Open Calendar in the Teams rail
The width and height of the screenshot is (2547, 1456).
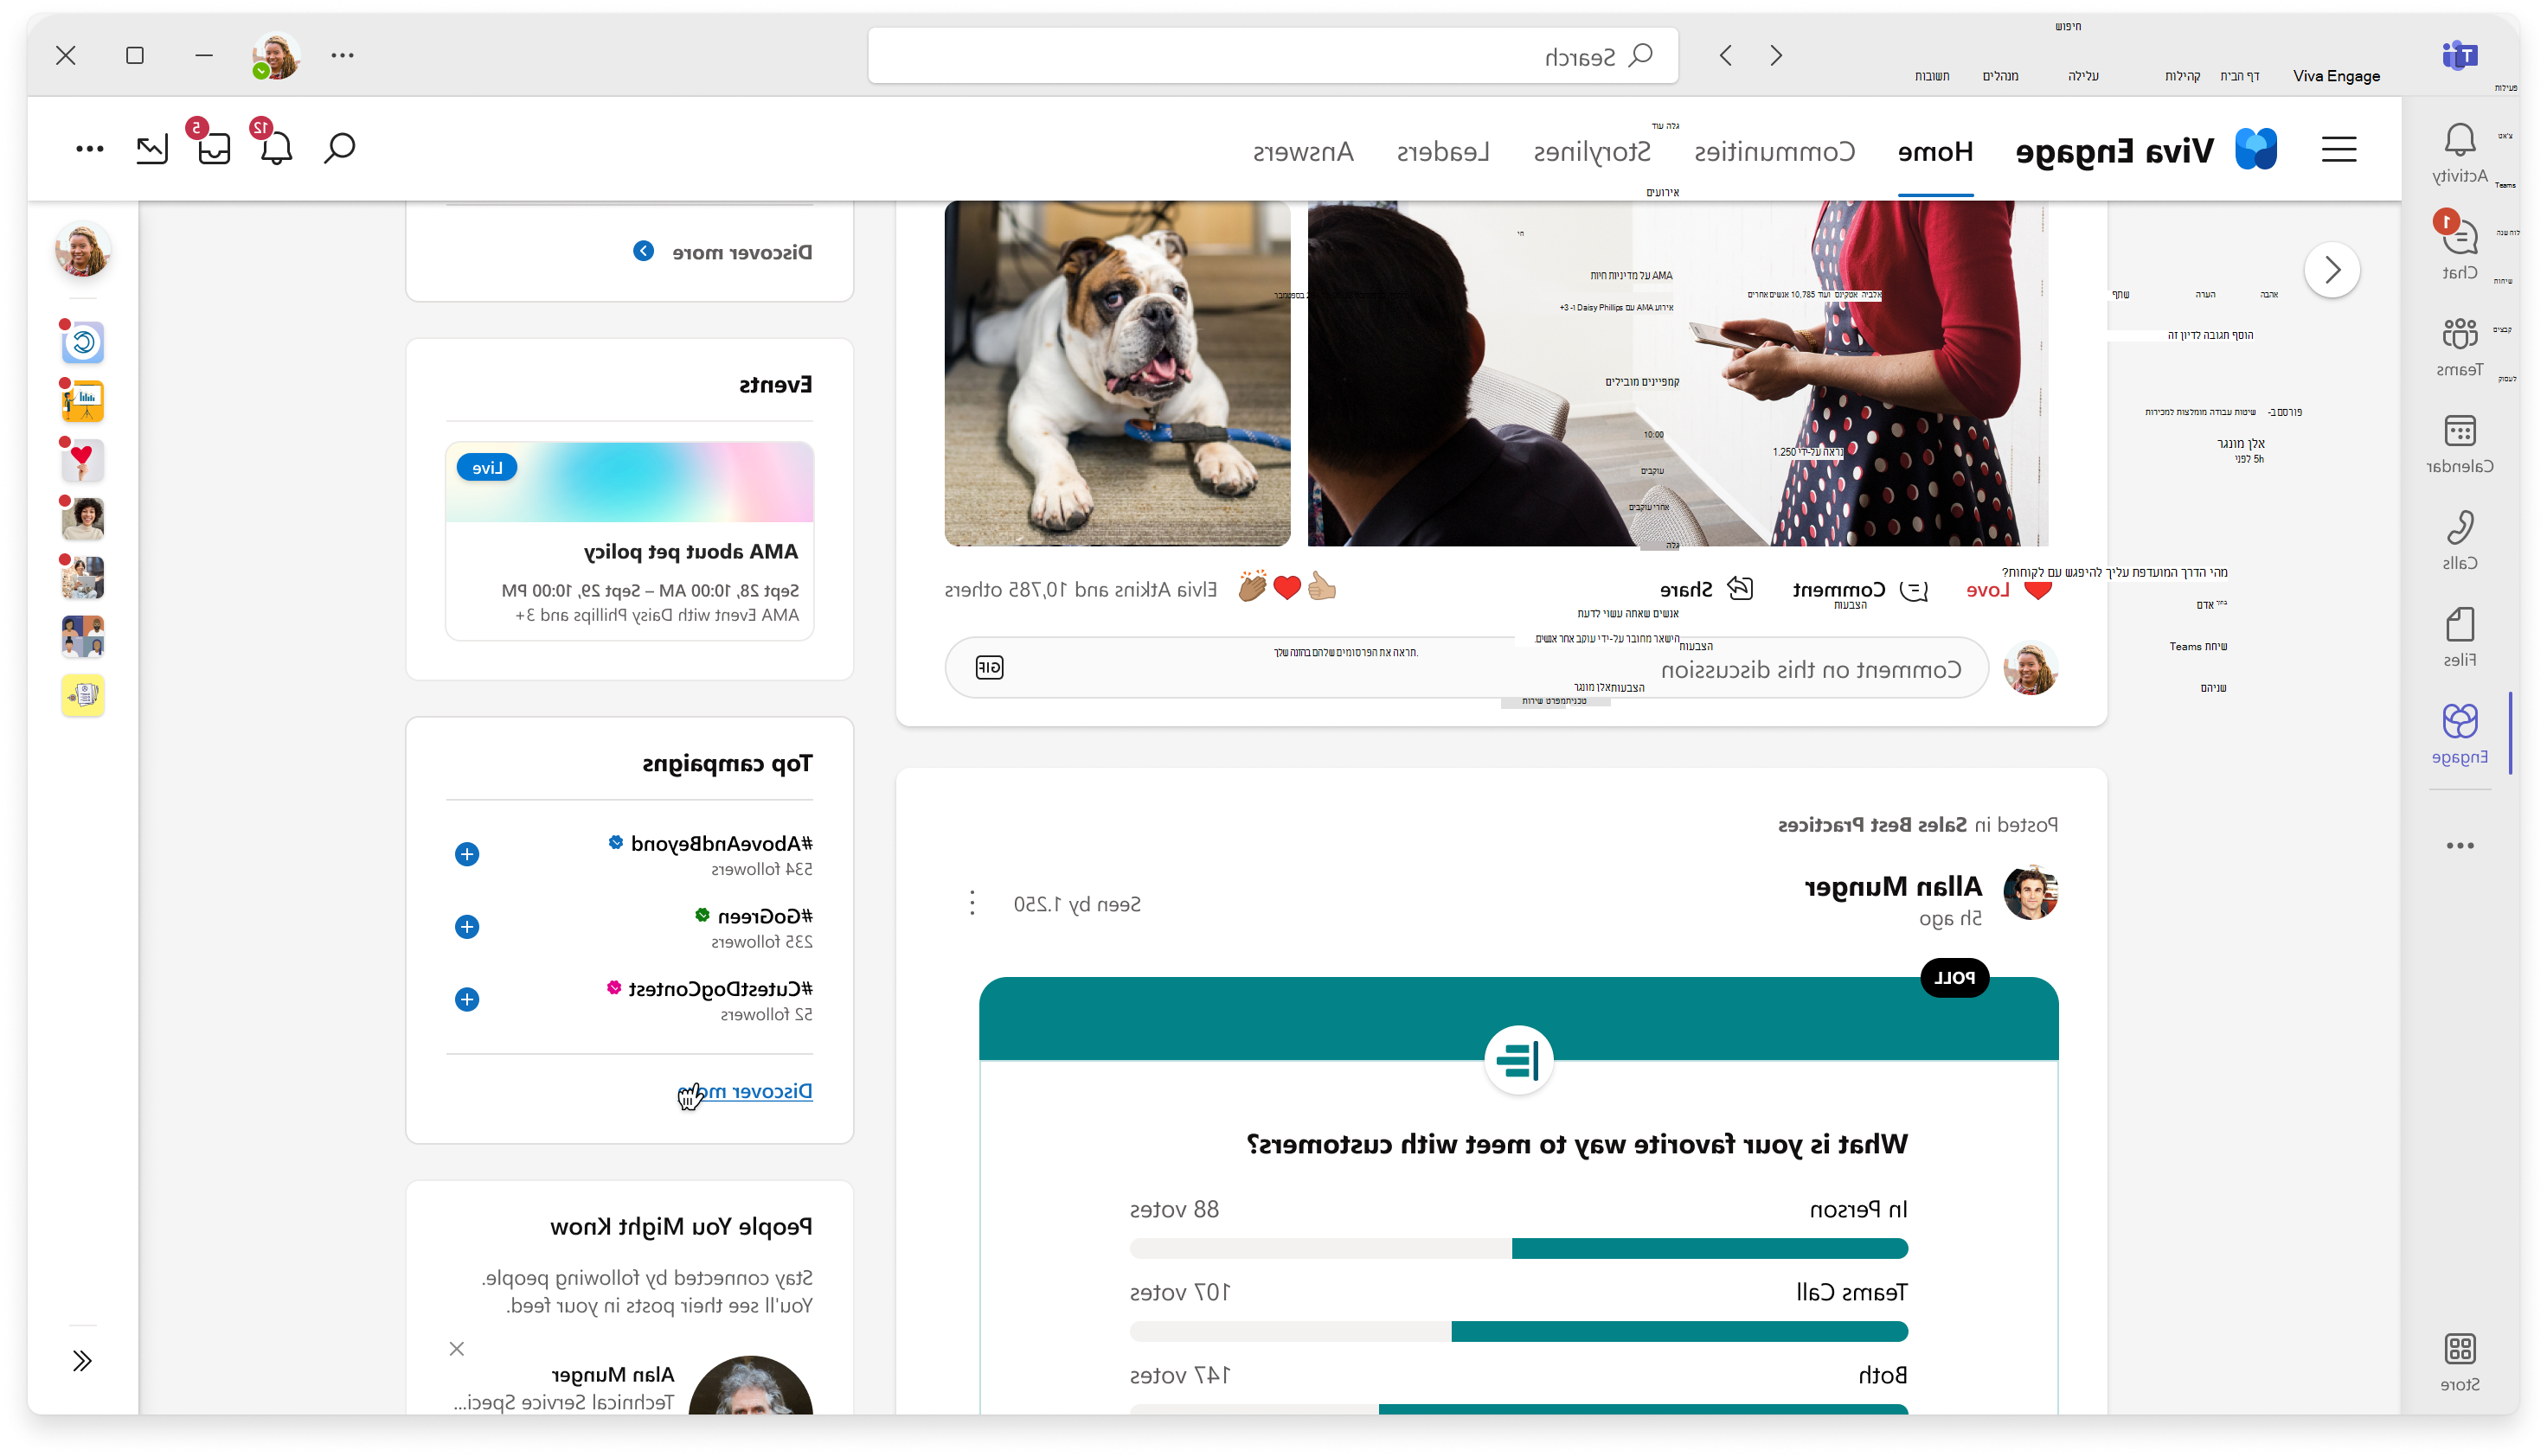pyautogui.click(x=2459, y=444)
